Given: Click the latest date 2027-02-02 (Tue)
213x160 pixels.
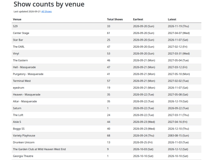Looking at the screenshot, I should tap(178, 81).
